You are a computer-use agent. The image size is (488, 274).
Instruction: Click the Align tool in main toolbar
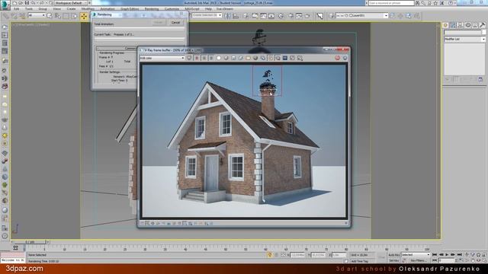pyautogui.click(x=236, y=15)
